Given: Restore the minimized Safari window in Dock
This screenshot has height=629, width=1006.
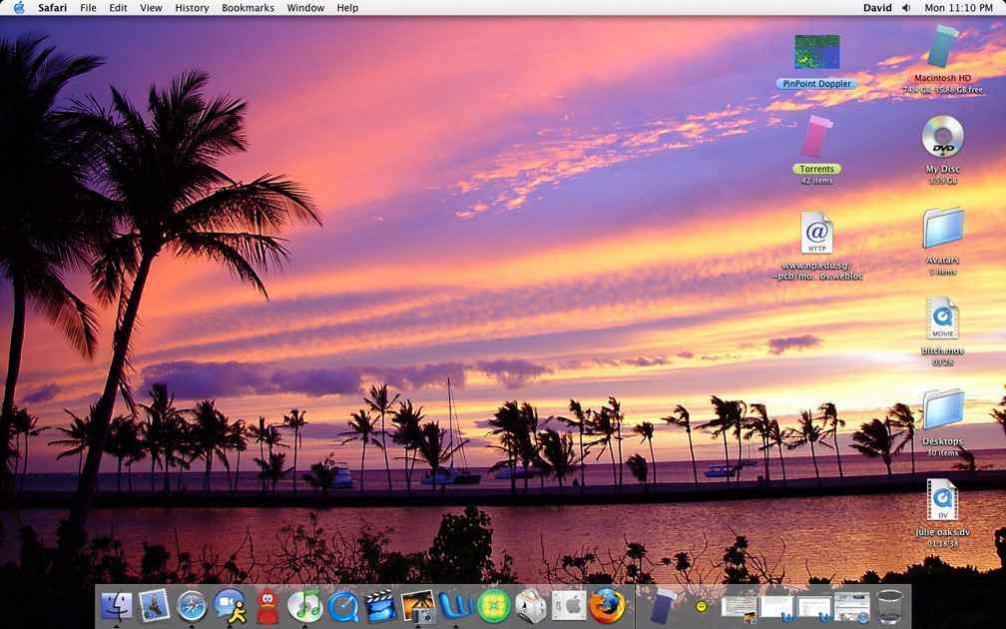Looking at the screenshot, I should [x=852, y=608].
